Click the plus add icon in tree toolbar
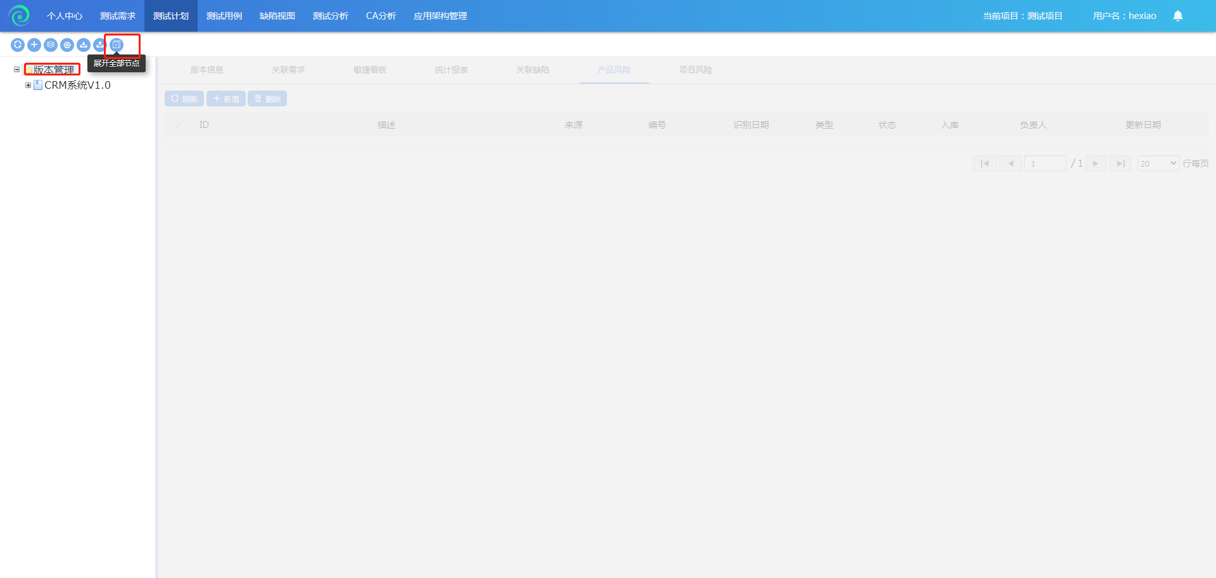 click(34, 45)
